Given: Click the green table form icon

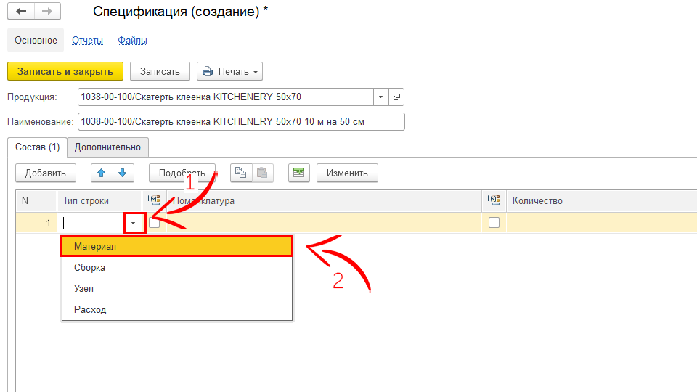Looking at the screenshot, I should (298, 173).
